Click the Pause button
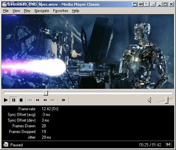 [x=14, y=100]
